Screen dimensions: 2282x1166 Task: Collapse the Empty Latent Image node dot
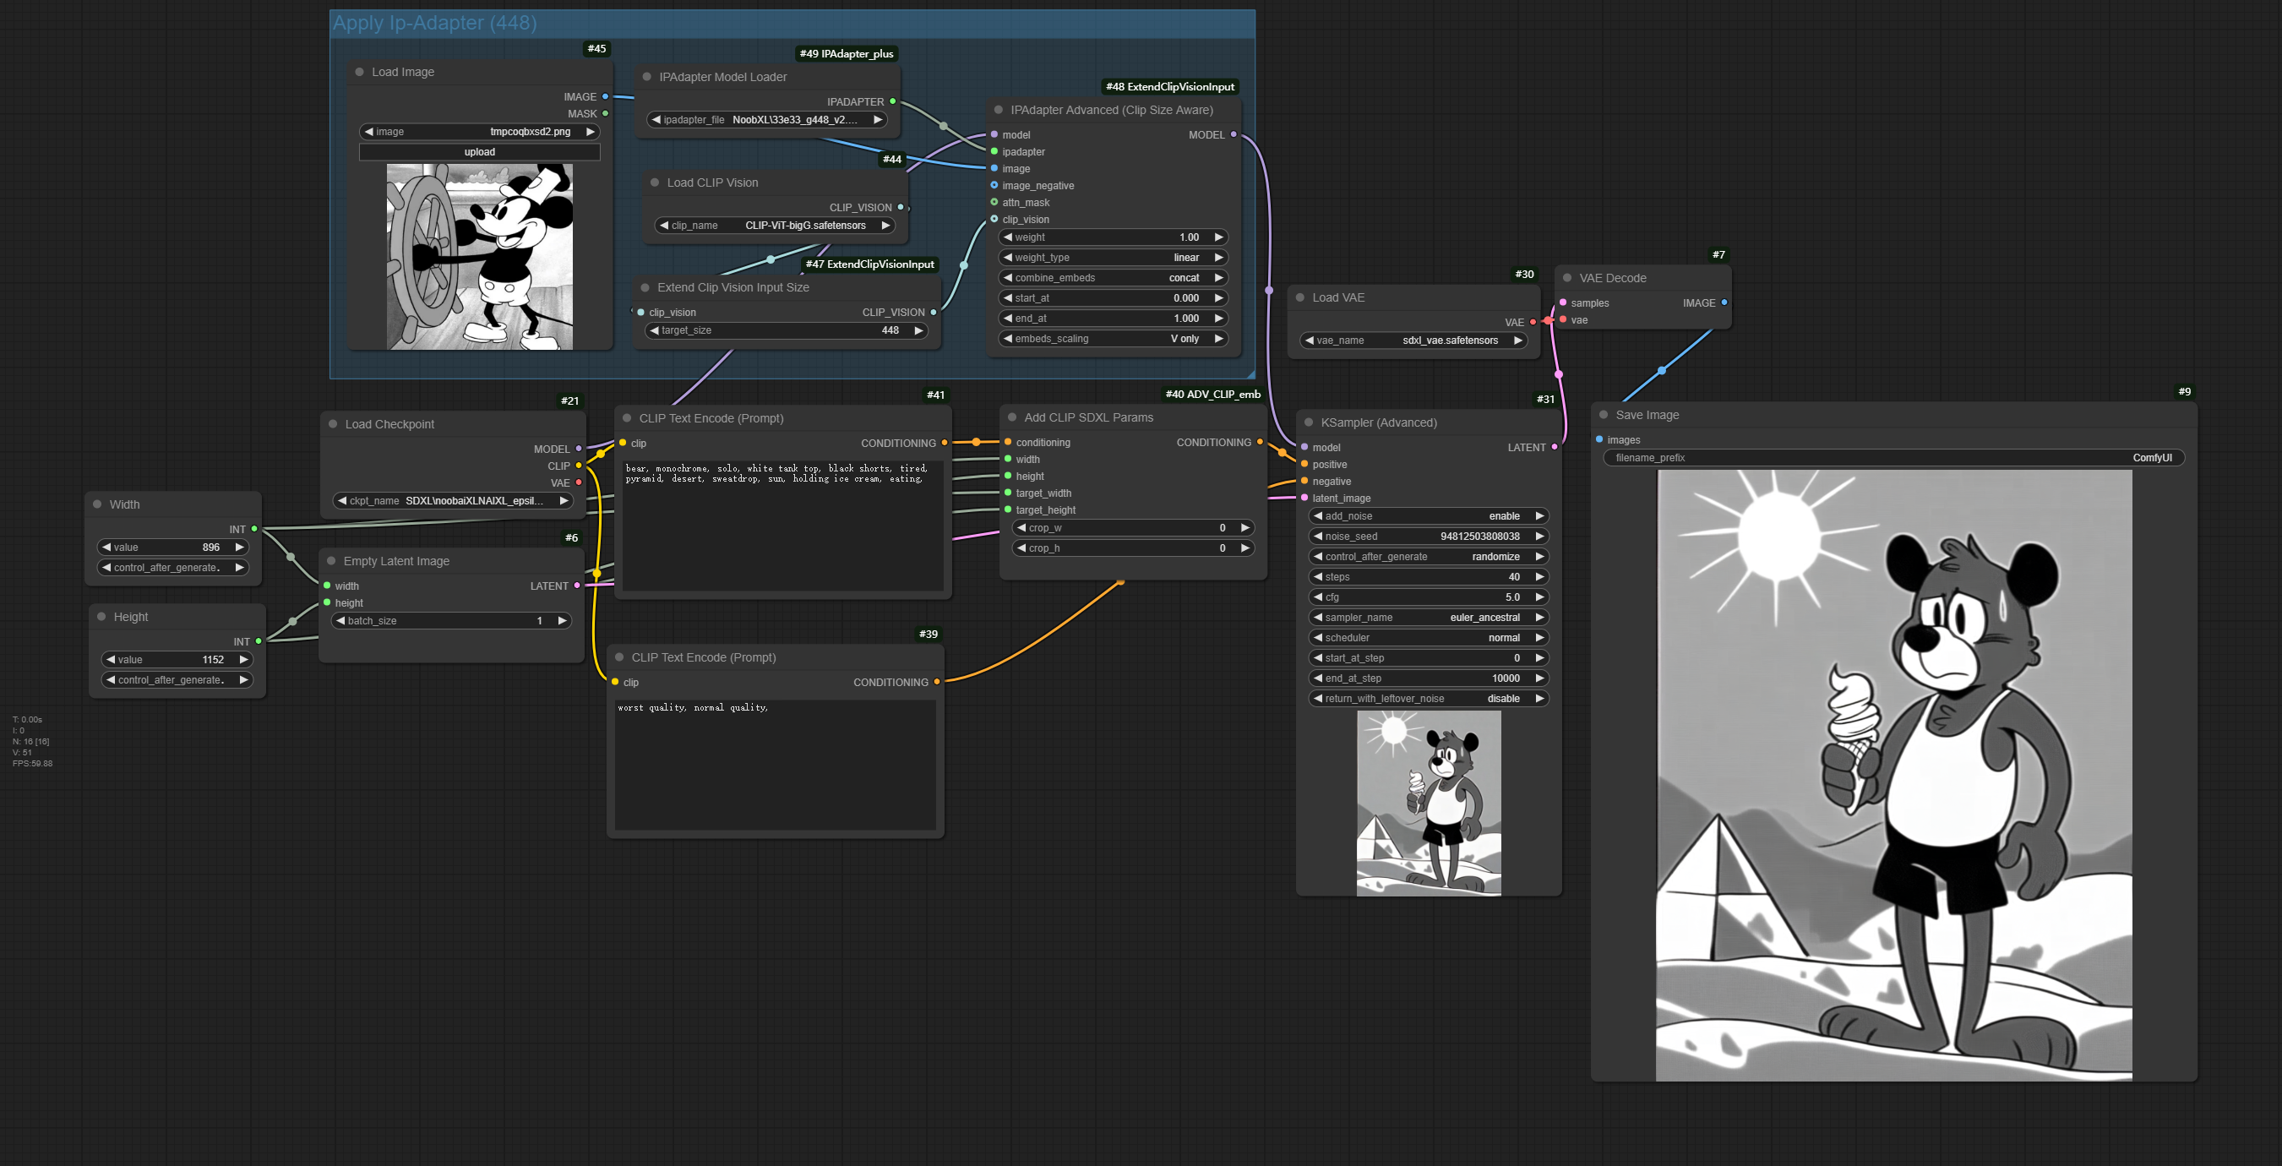pos(331,561)
